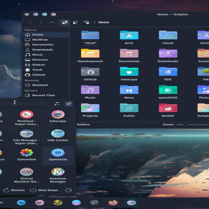Select Pictures in Places sidebar
Screen dimensions: 209x209
click(46, 60)
